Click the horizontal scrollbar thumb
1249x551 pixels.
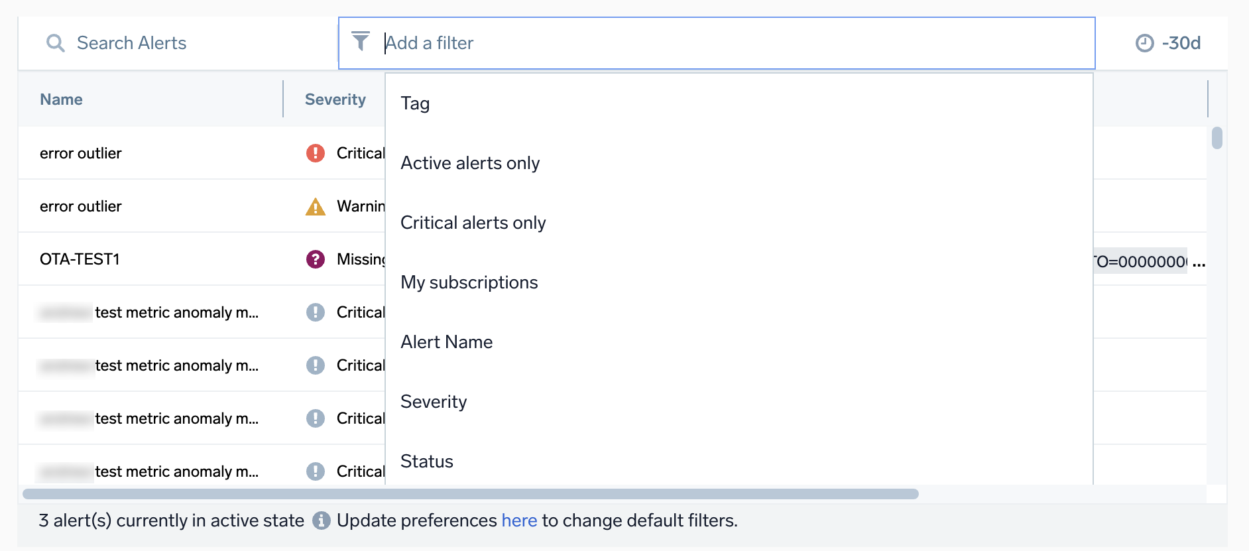471,494
